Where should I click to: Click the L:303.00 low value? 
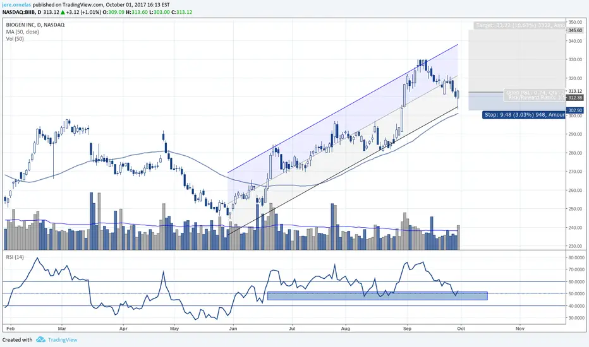click(159, 12)
